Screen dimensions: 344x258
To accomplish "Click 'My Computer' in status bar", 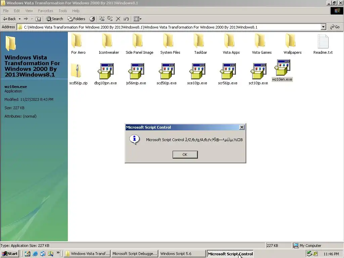I will click(x=310, y=246).
